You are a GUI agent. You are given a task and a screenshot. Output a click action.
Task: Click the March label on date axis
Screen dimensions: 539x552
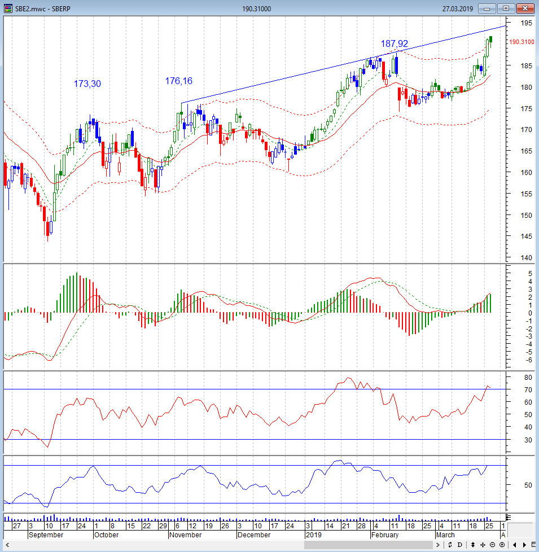445,535
